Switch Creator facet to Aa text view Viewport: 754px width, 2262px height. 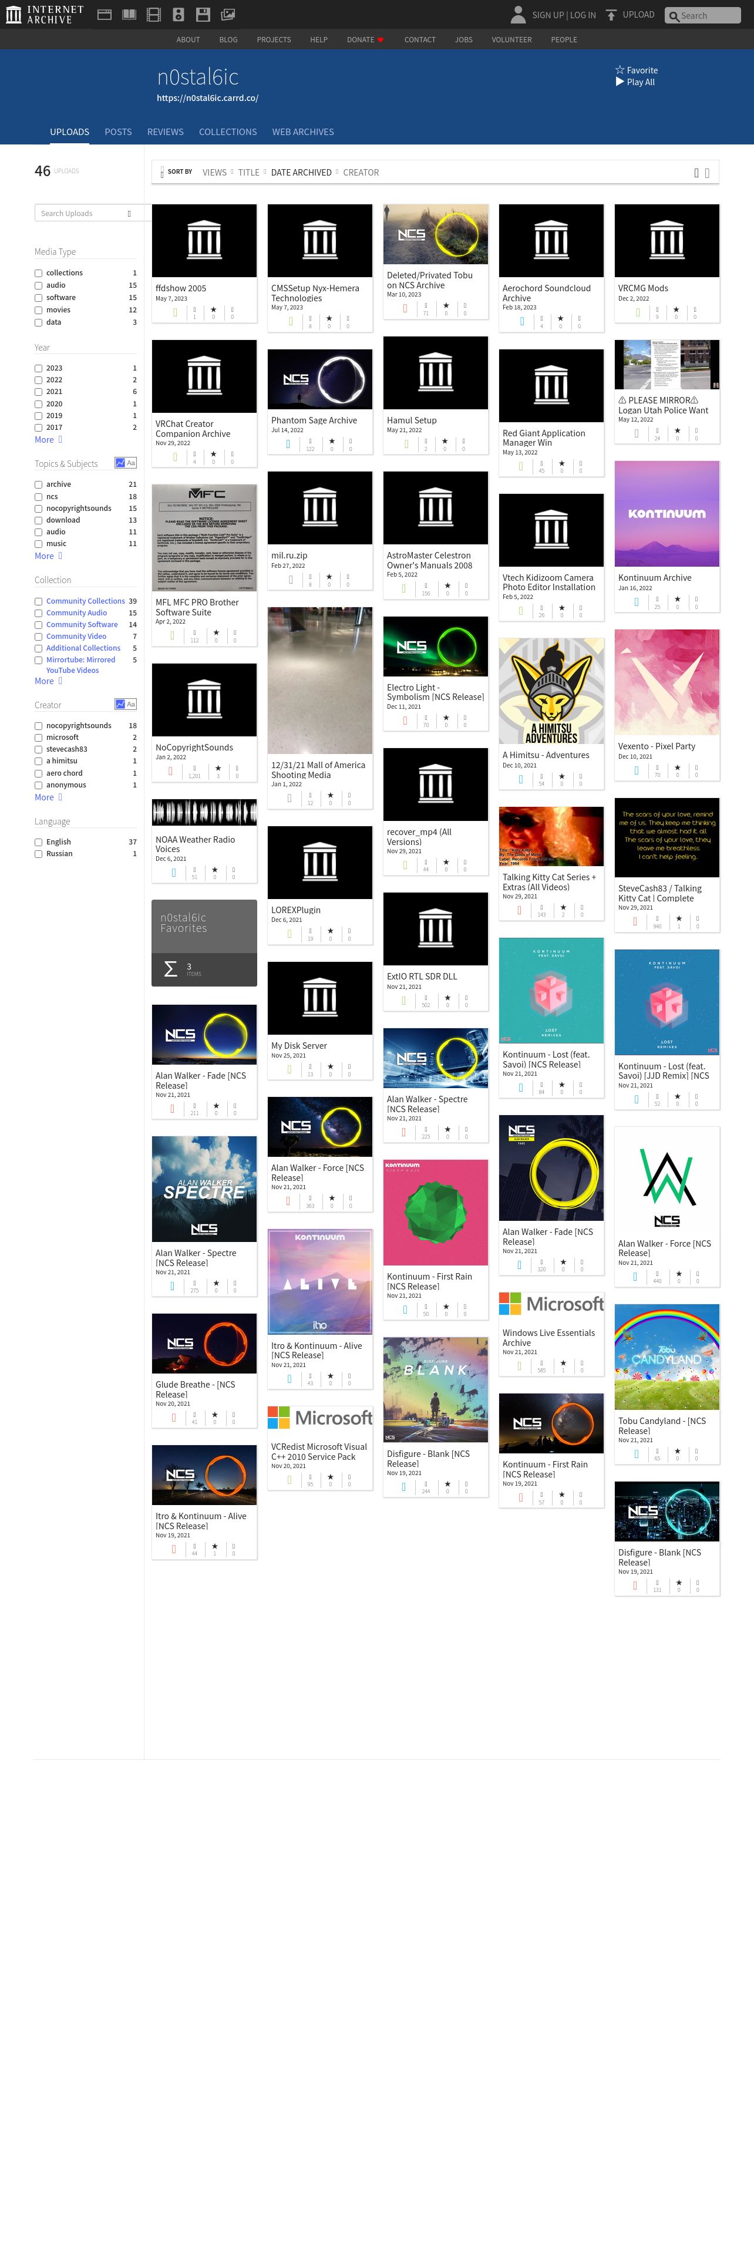click(x=131, y=704)
